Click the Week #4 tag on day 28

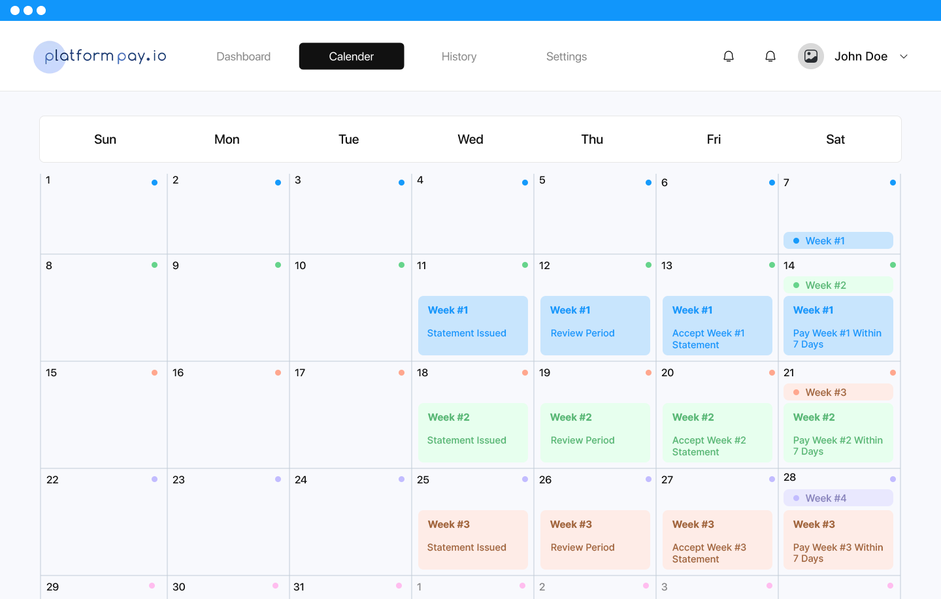click(x=838, y=498)
